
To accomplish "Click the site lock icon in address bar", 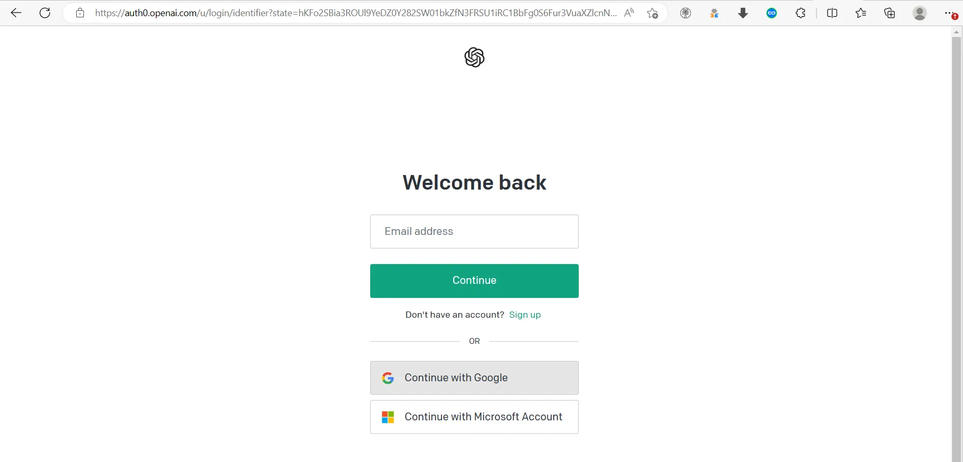I will (x=80, y=13).
